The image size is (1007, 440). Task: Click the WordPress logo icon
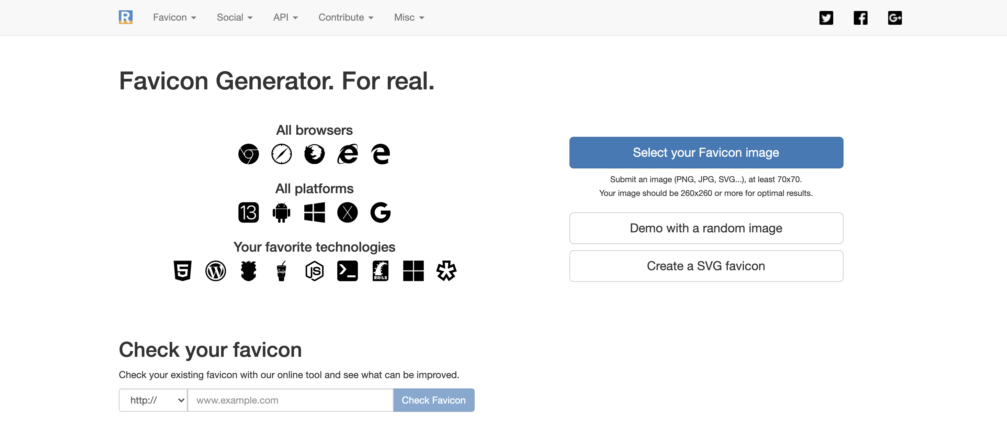click(215, 271)
